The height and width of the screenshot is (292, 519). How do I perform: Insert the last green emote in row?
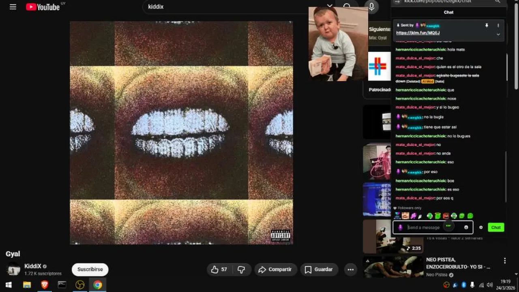pyautogui.click(x=470, y=216)
